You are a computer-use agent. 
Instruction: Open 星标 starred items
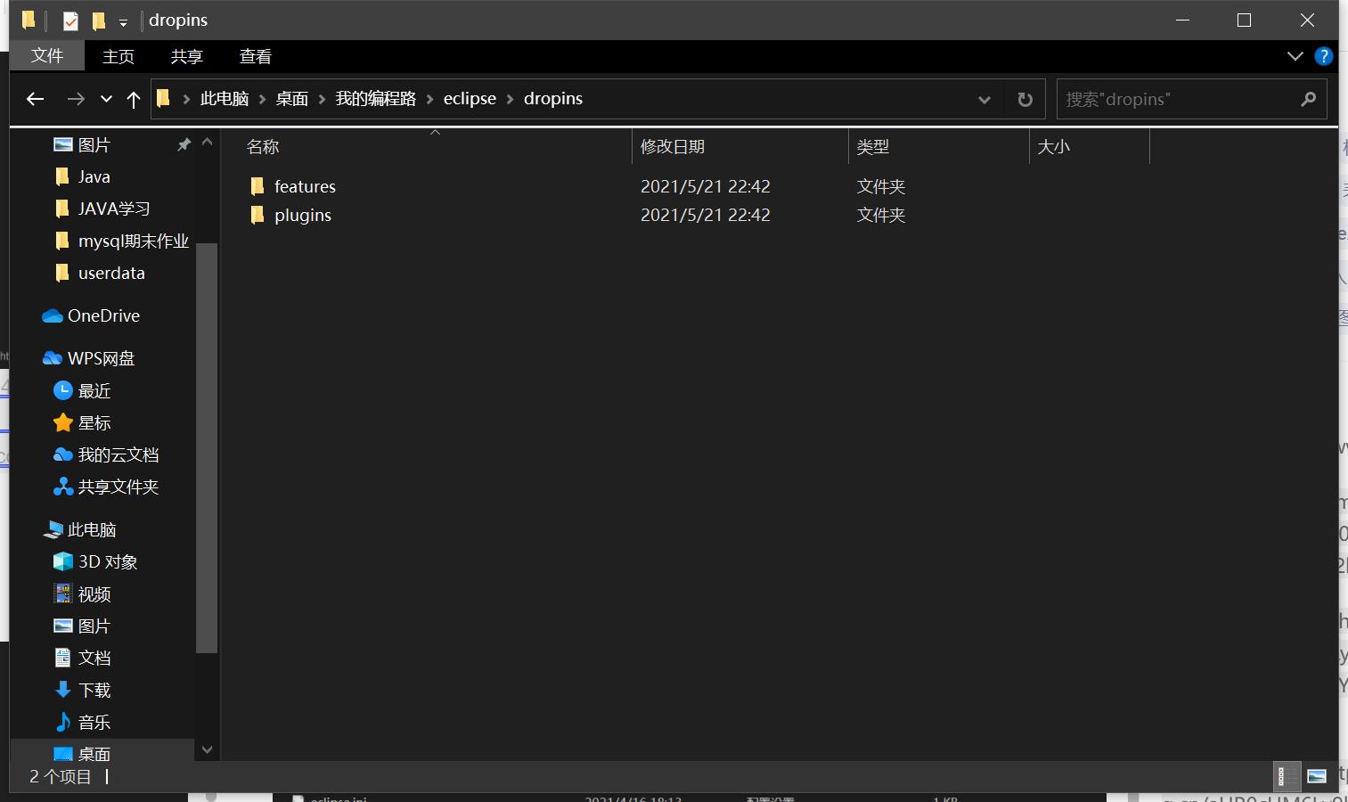(94, 422)
